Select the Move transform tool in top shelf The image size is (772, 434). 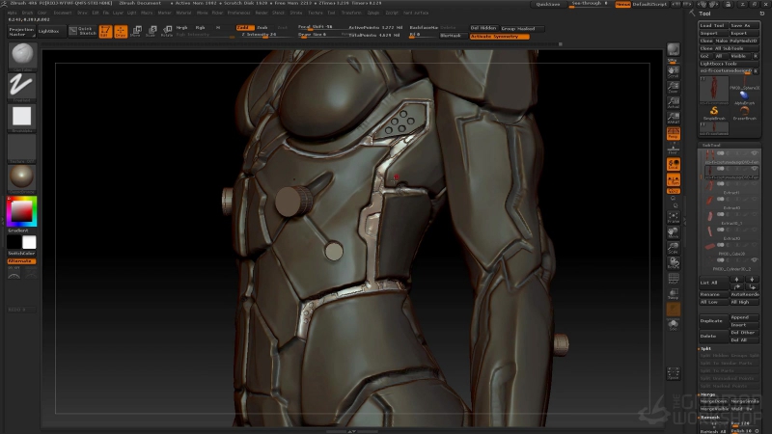coord(137,32)
